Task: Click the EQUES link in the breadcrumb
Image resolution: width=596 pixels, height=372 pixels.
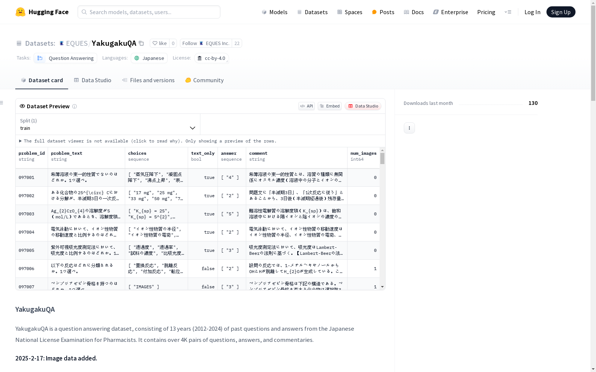Action: 77,43
